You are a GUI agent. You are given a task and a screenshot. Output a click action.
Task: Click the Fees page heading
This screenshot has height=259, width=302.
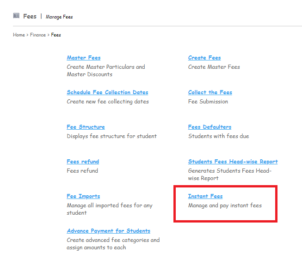(30, 16)
